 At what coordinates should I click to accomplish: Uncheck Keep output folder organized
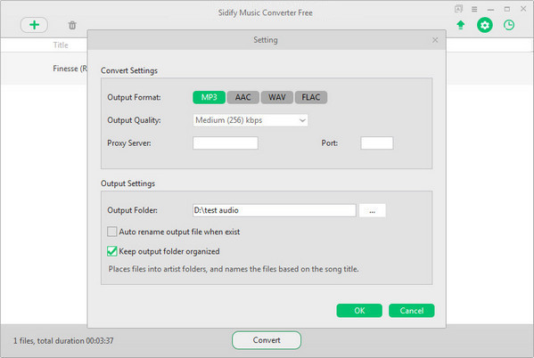(x=112, y=251)
